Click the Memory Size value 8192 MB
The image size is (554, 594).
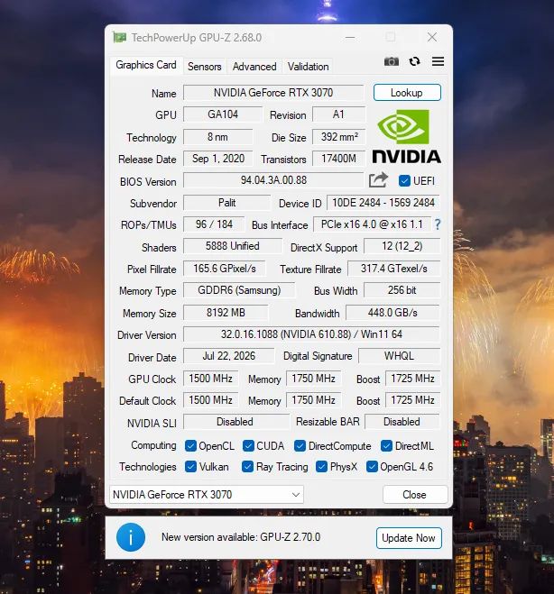pyautogui.click(x=226, y=313)
